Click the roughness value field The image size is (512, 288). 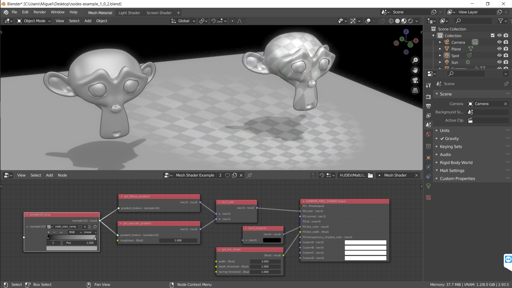[178, 241]
